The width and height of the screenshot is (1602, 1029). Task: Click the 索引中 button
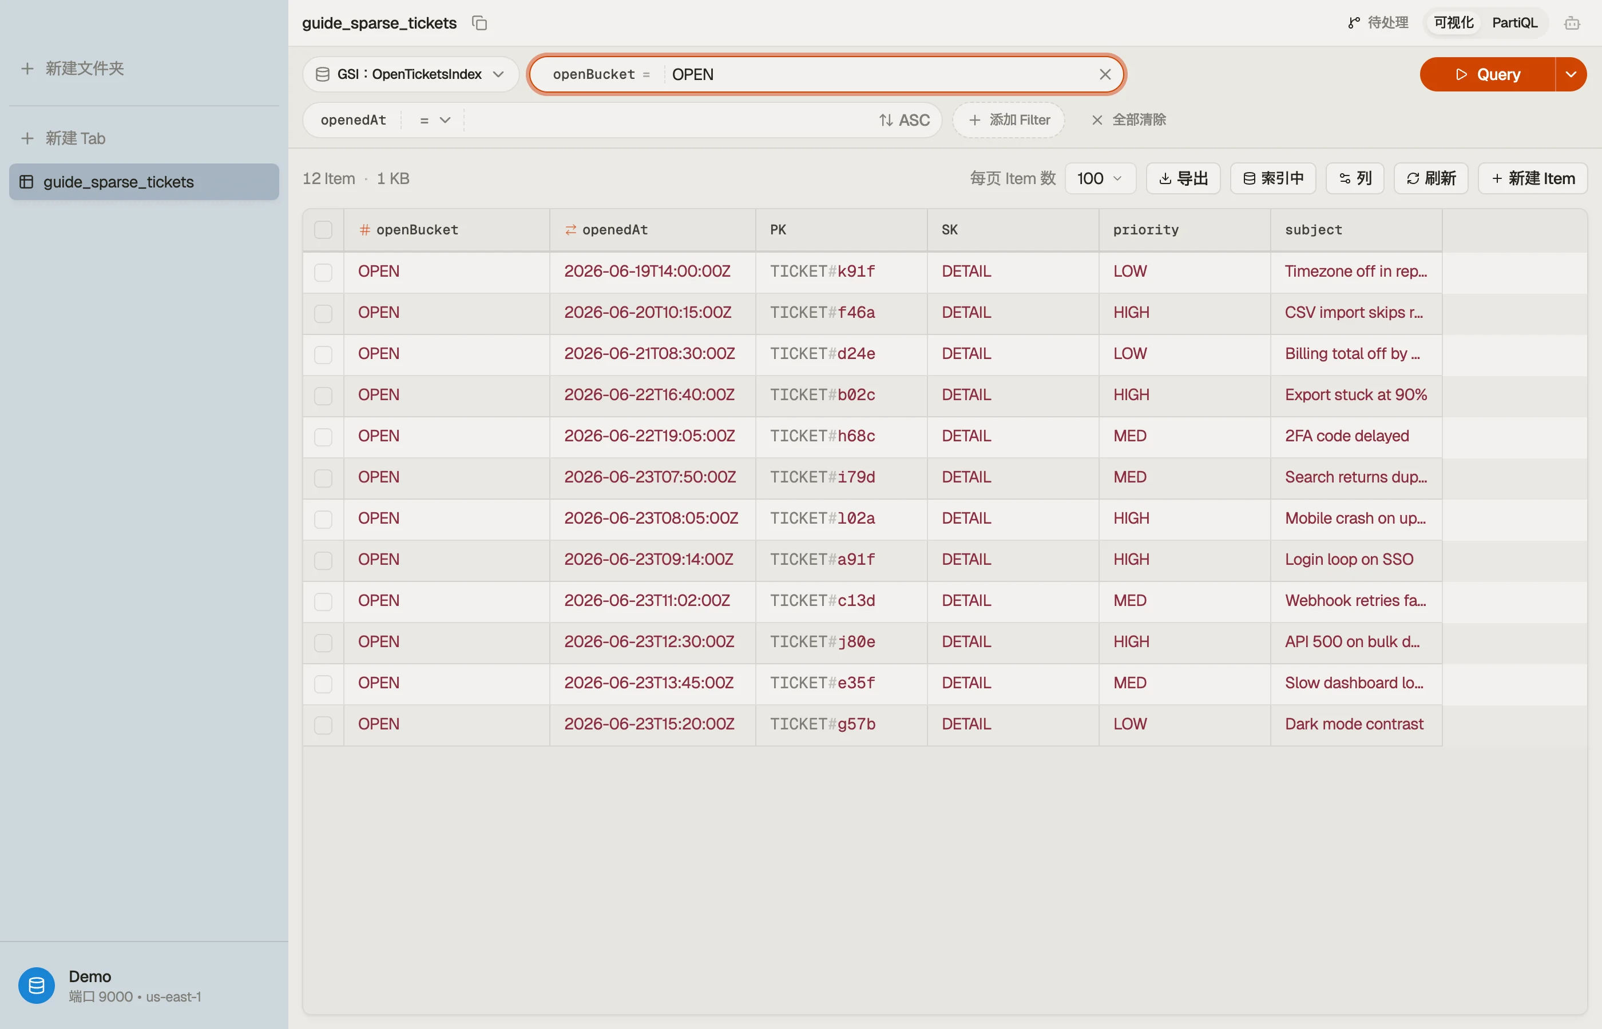[1272, 178]
